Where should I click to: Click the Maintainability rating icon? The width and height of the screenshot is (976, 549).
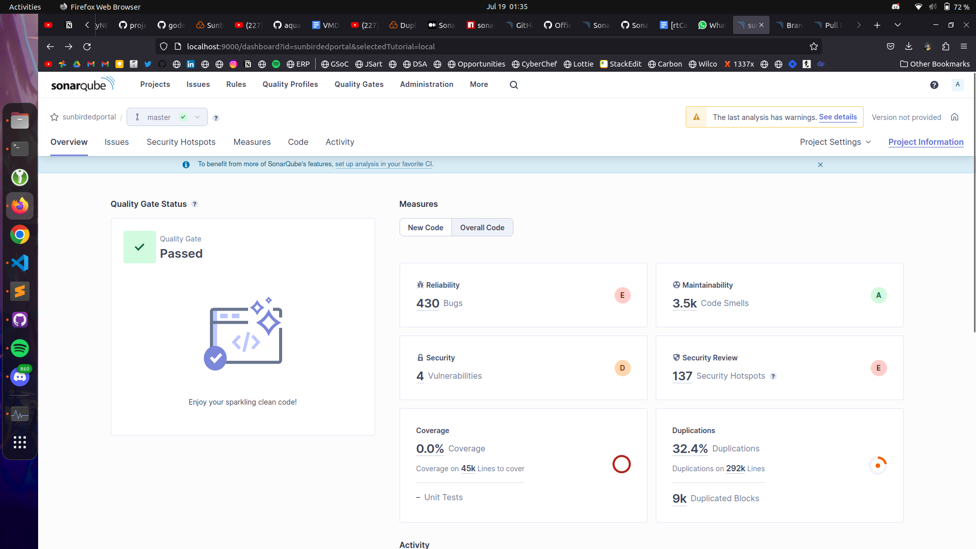pyautogui.click(x=879, y=295)
